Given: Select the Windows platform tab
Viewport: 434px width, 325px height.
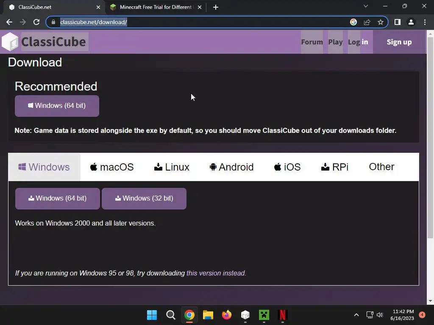Looking at the screenshot, I should point(44,167).
